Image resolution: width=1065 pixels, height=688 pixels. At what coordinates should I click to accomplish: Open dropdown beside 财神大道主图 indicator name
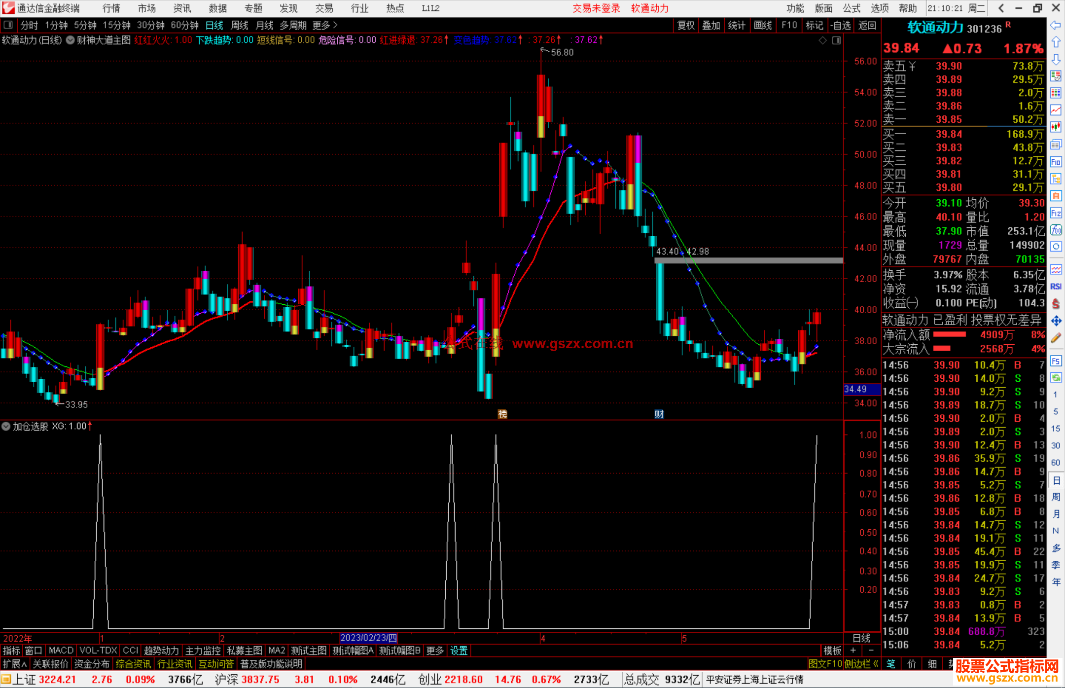[70, 40]
